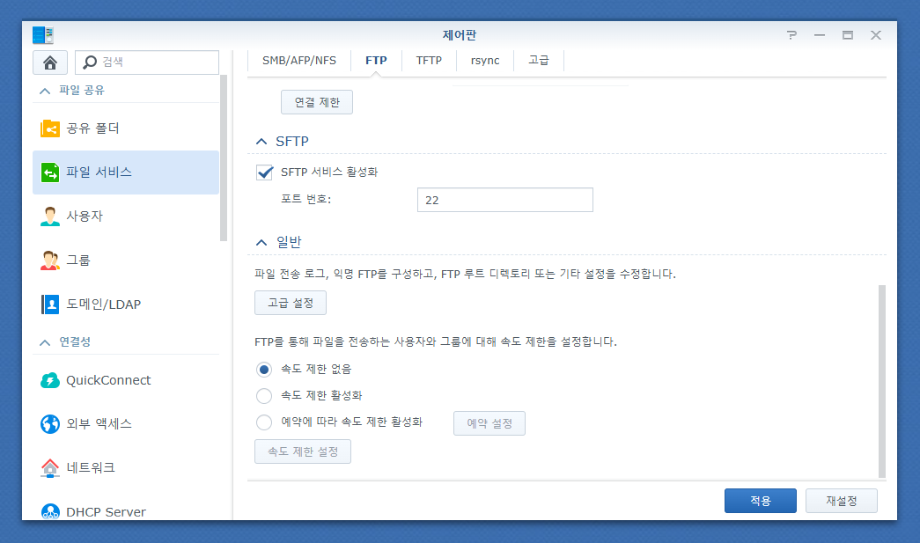The image size is (920, 543).
Task: Click the QuickConnect label
Action: pyautogui.click(x=108, y=380)
